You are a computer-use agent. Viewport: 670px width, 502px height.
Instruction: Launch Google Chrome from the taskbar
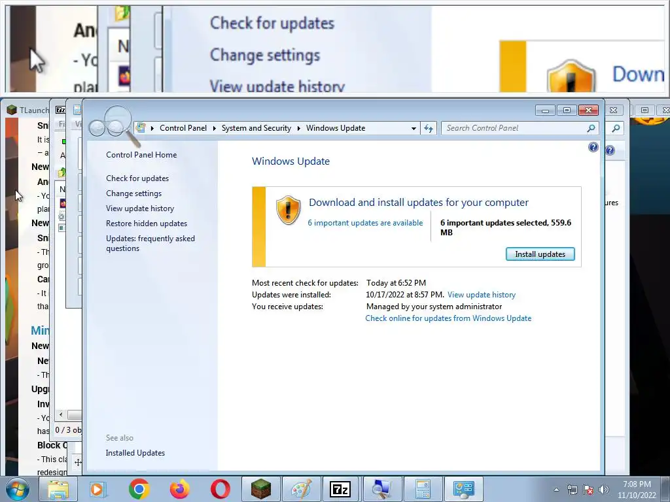[x=139, y=489]
